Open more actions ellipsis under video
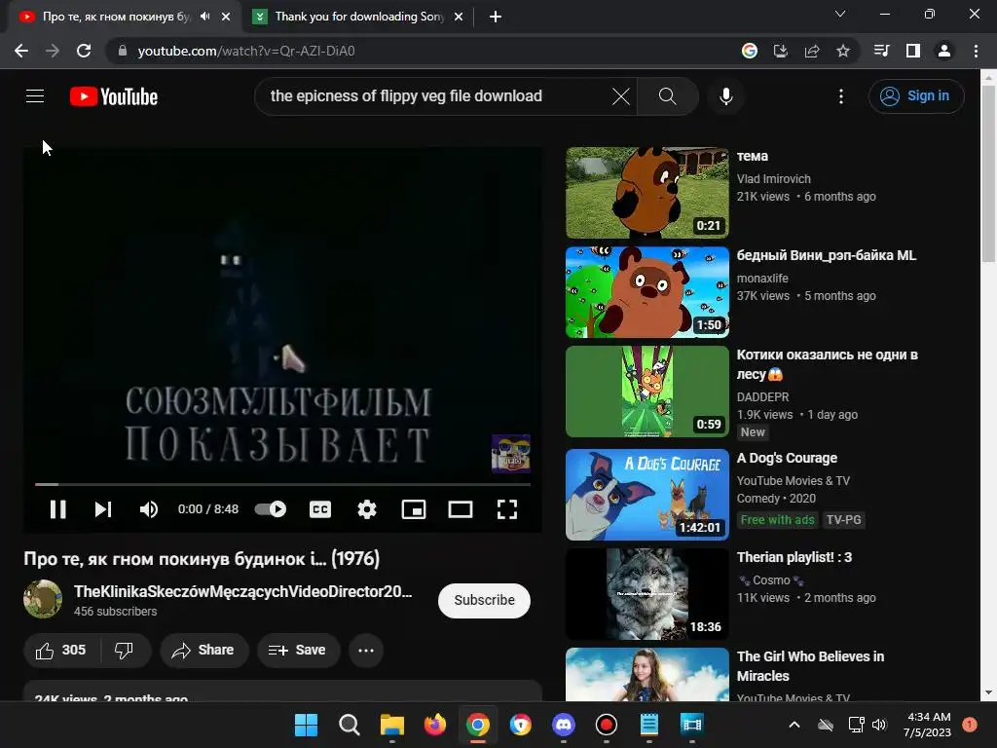The image size is (997, 748). click(x=366, y=650)
